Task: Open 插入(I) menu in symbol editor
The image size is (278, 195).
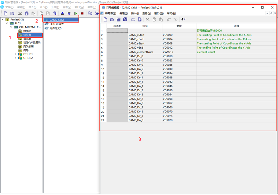Action: (135, 13)
